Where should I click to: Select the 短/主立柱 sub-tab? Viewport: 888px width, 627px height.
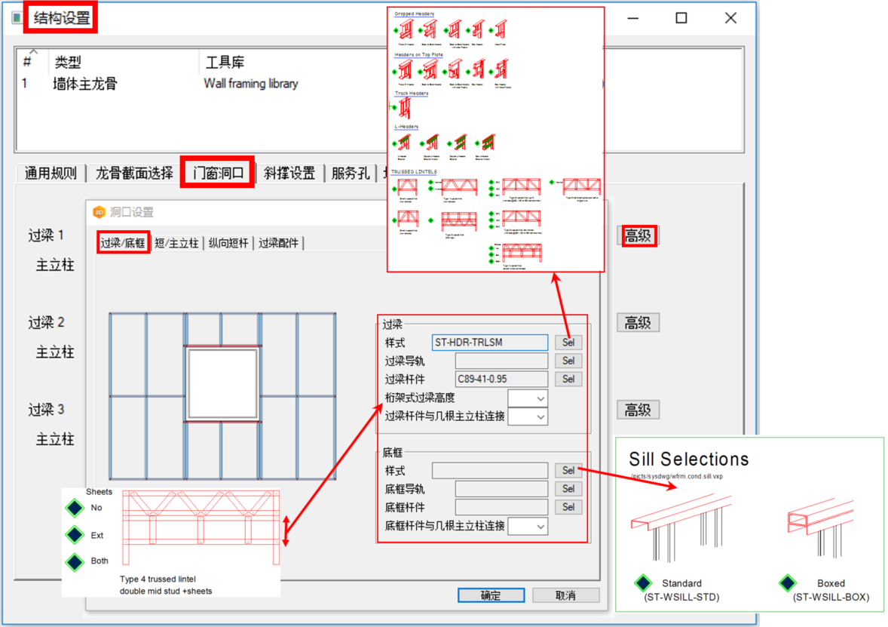176,243
